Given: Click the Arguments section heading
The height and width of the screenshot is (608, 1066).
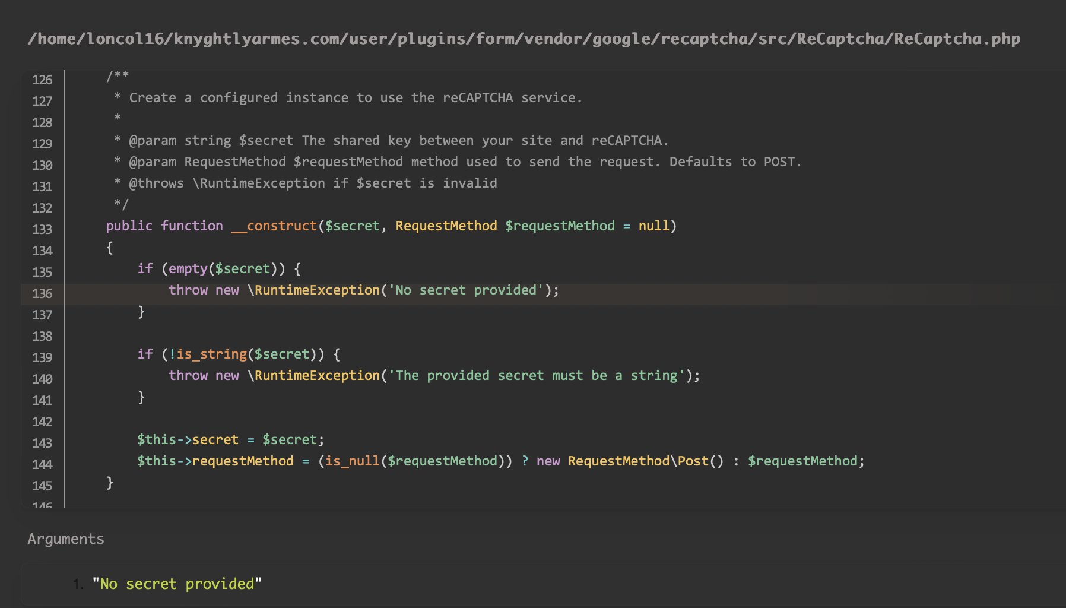Looking at the screenshot, I should pyautogui.click(x=66, y=539).
